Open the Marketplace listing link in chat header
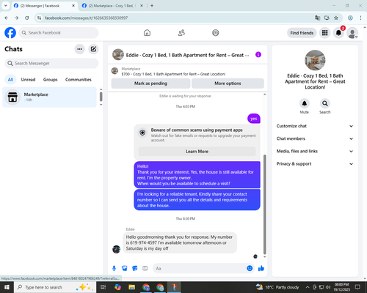The height and width of the screenshot is (293, 367). click(173, 74)
